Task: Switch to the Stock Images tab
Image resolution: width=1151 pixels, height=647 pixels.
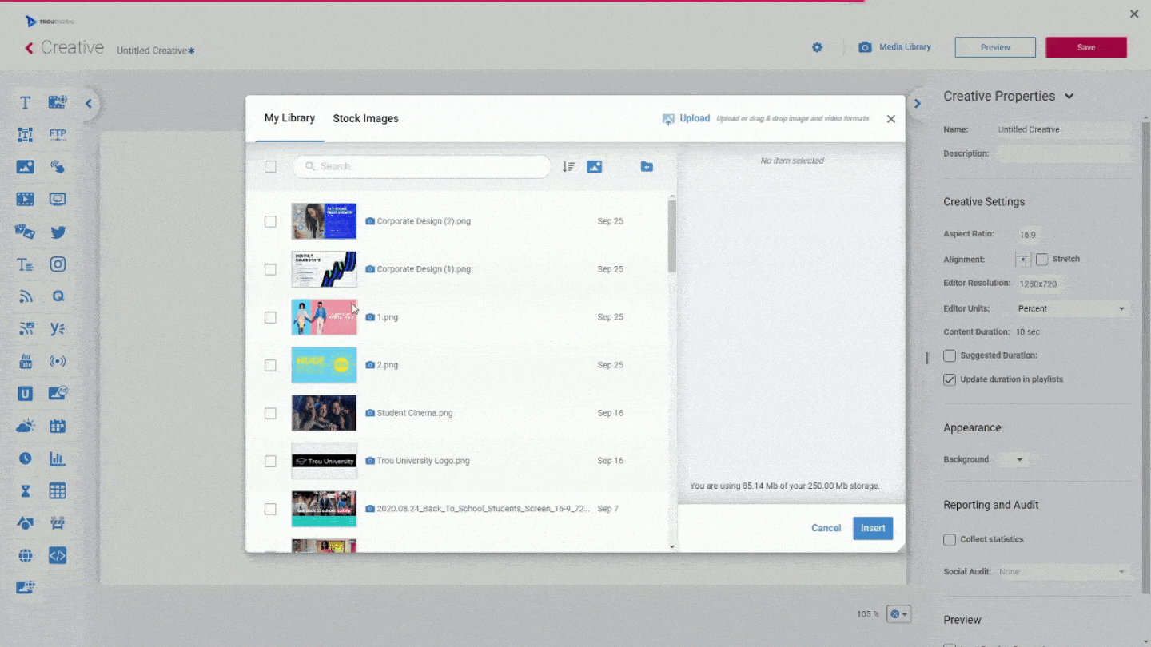Action: pyautogui.click(x=365, y=118)
